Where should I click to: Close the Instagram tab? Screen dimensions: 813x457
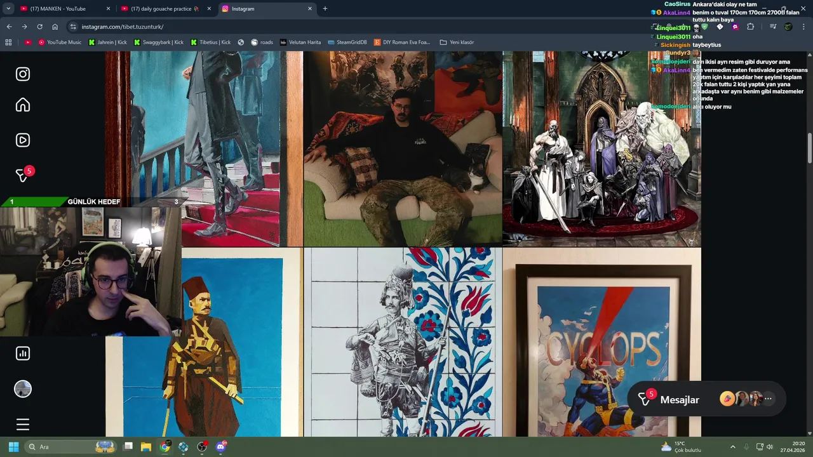coord(310,9)
